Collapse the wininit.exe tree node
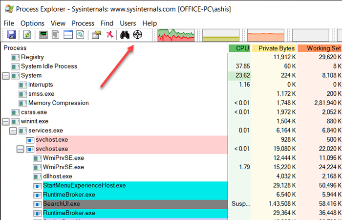Image resolution: width=342 pixels, height=220 pixels. point(6,122)
